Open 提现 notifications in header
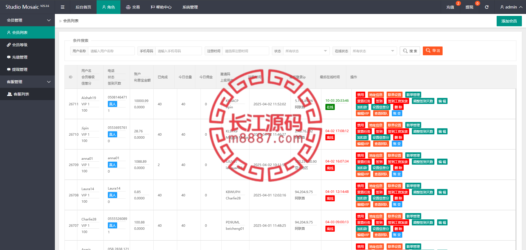Screen dimensions: 526x250 [469, 7]
